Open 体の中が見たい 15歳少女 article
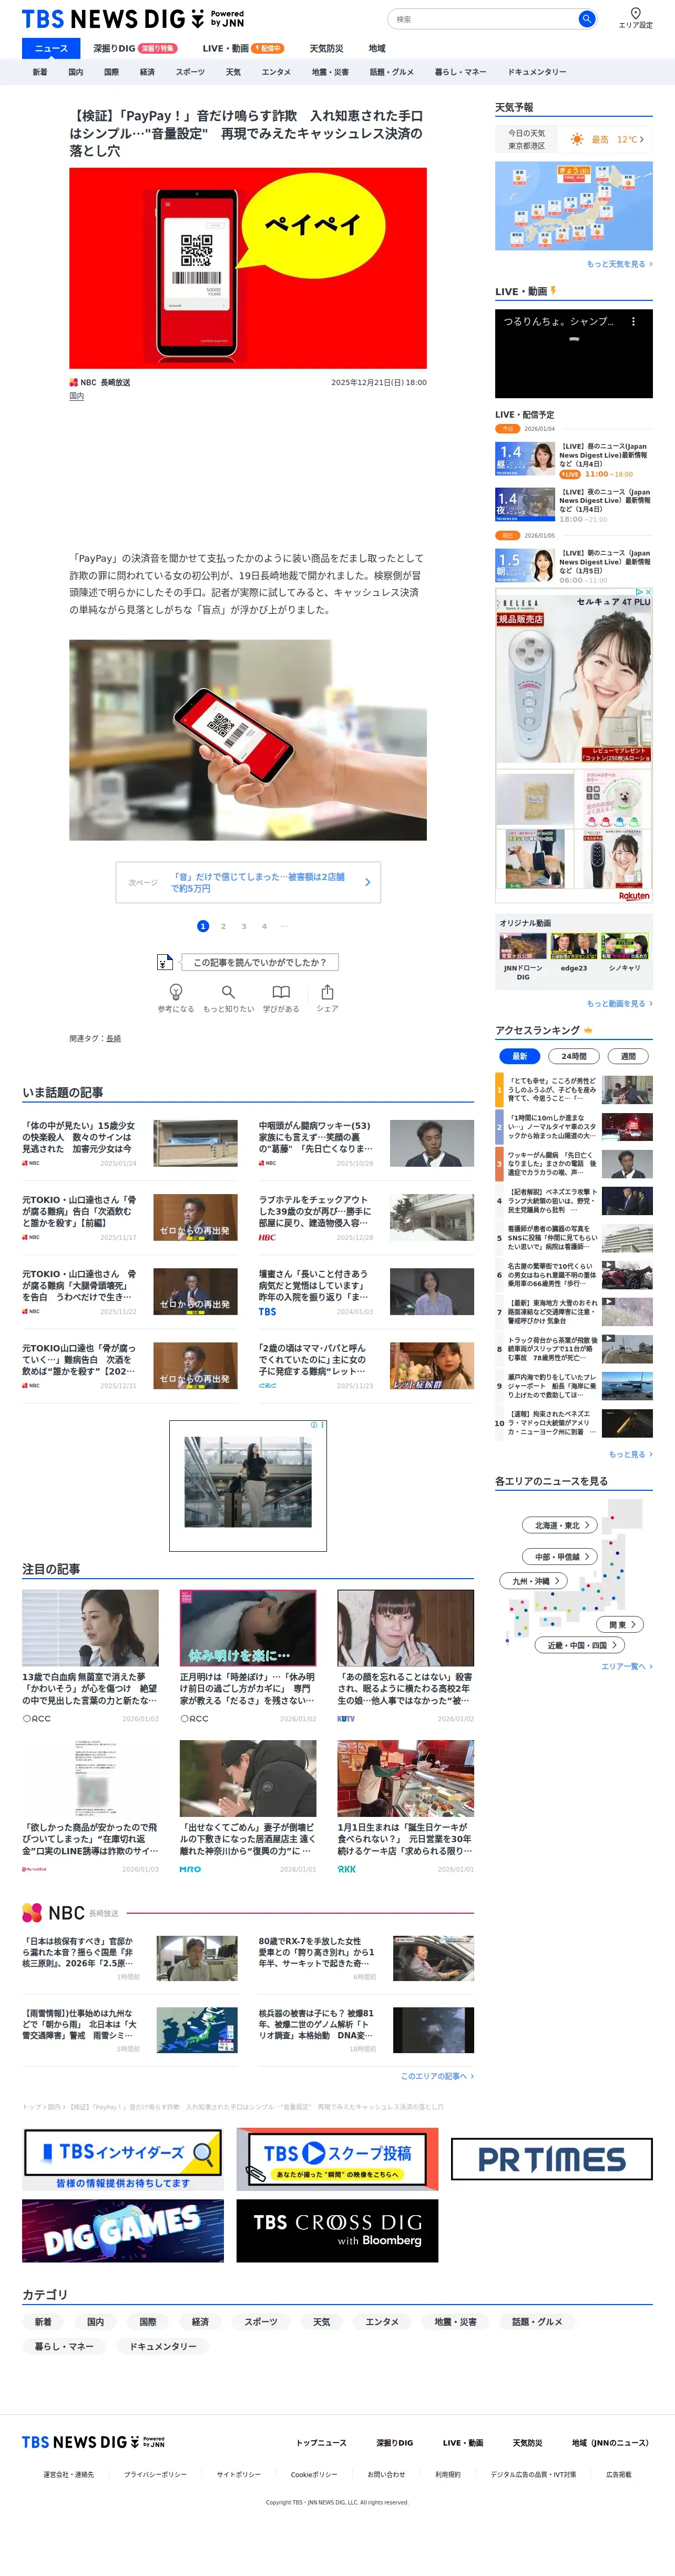This screenshot has width=675, height=2576. click(x=130, y=1144)
